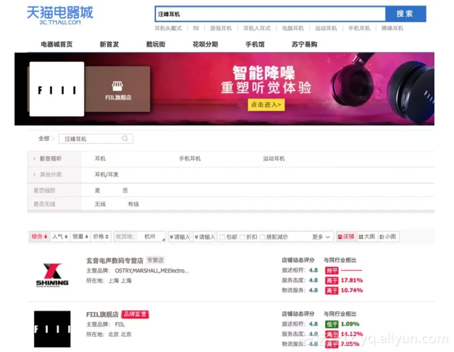The image size is (454, 352).
Task: Click the 专营店 grey badge
Action: (x=155, y=260)
